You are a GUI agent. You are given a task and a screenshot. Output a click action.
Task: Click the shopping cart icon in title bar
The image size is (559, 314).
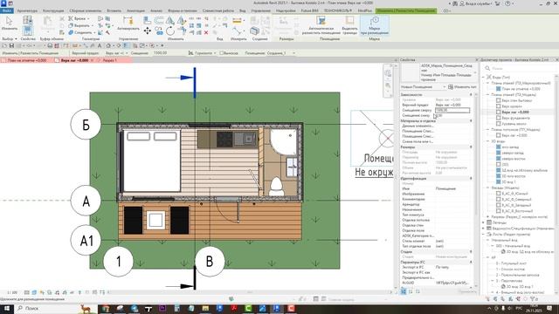click(x=497, y=3)
